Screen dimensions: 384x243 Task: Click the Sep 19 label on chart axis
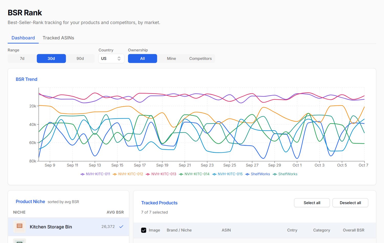point(162,165)
